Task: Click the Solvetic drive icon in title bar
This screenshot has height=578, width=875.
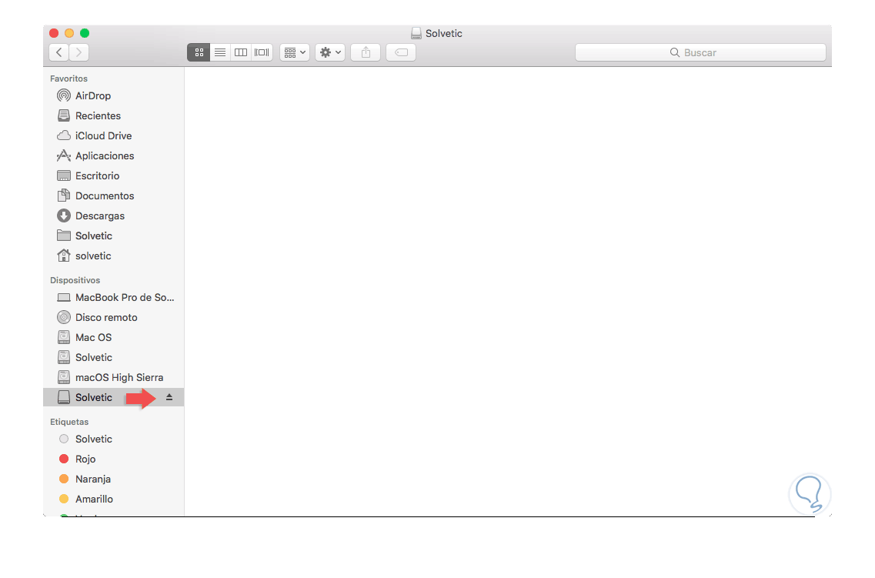Action: coord(416,33)
